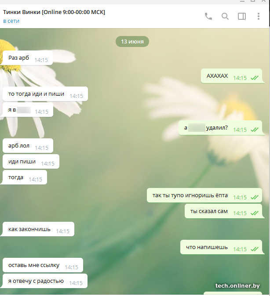Click the '13 июня' date badge
270x296 pixels.
tap(132, 42)
